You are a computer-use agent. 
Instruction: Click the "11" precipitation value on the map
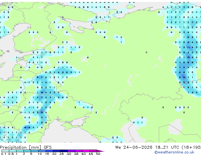(x=188, y=47)
